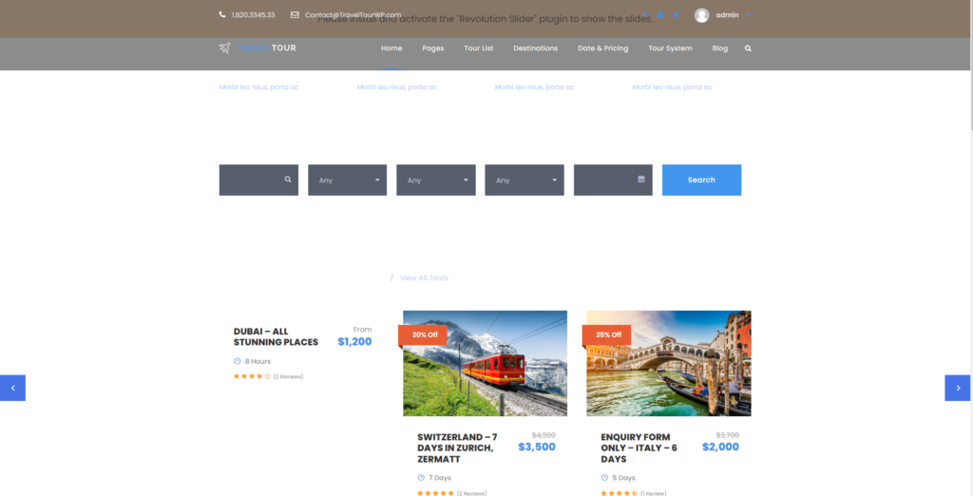Open the Switzerland red train tour thumbnail

pyautogui.click(x=485, y=363)
